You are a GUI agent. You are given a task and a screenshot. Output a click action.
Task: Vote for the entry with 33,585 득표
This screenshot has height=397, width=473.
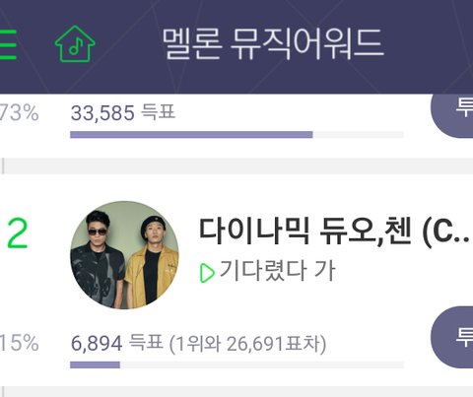(452, 111)
